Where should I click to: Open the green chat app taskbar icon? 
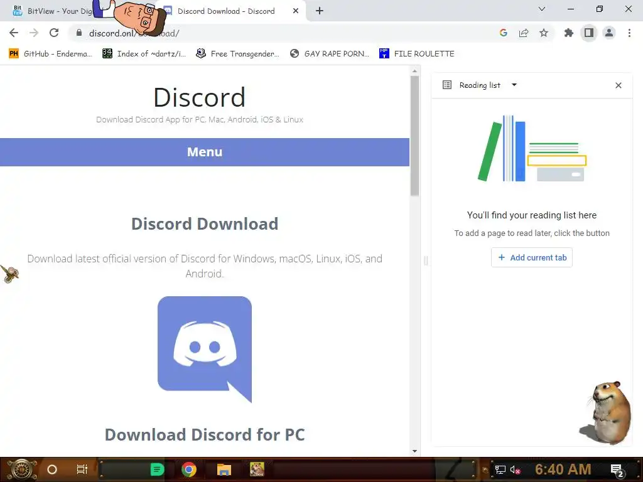158,469
